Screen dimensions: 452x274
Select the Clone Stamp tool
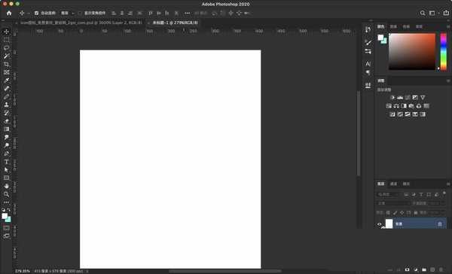[6, 105]
